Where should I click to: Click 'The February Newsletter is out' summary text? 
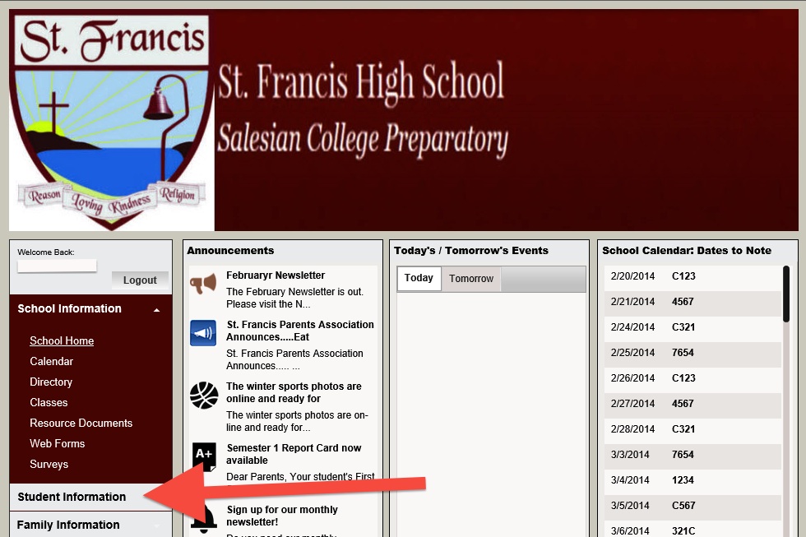[x=295, y=298]
